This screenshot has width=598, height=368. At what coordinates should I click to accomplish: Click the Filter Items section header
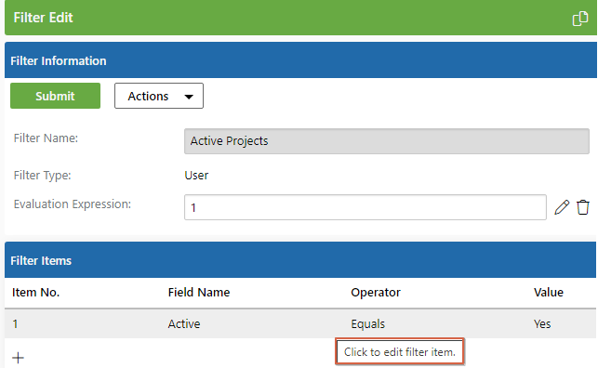[x=300, y=260]
